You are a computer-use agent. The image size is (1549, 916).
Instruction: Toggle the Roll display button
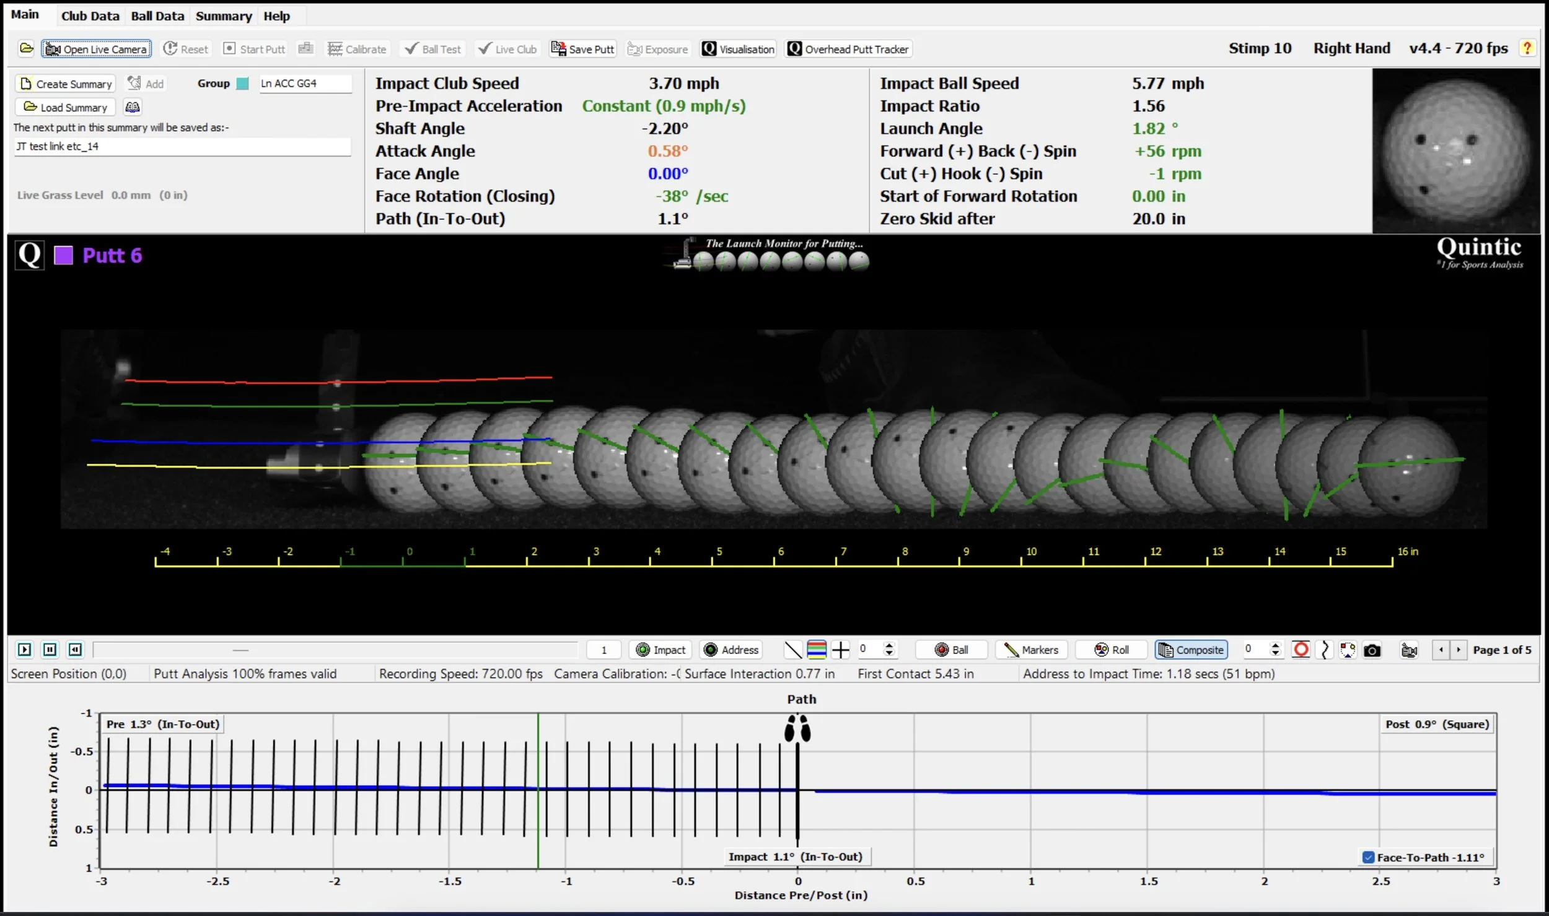point(1112,650)
